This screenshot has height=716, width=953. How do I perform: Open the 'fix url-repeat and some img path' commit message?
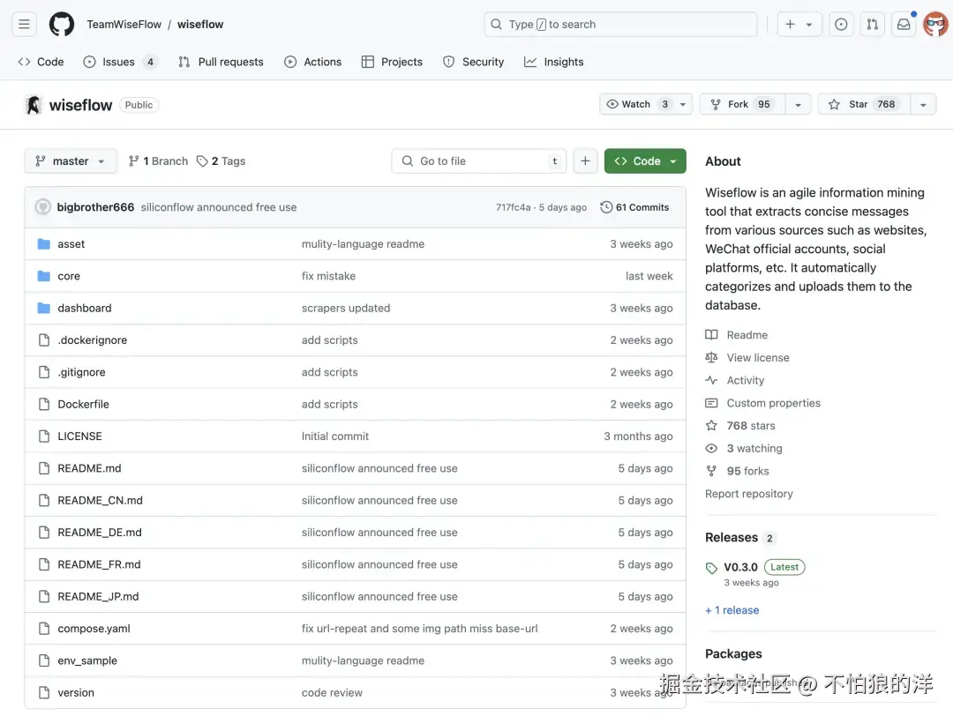(x=420, y=629)
